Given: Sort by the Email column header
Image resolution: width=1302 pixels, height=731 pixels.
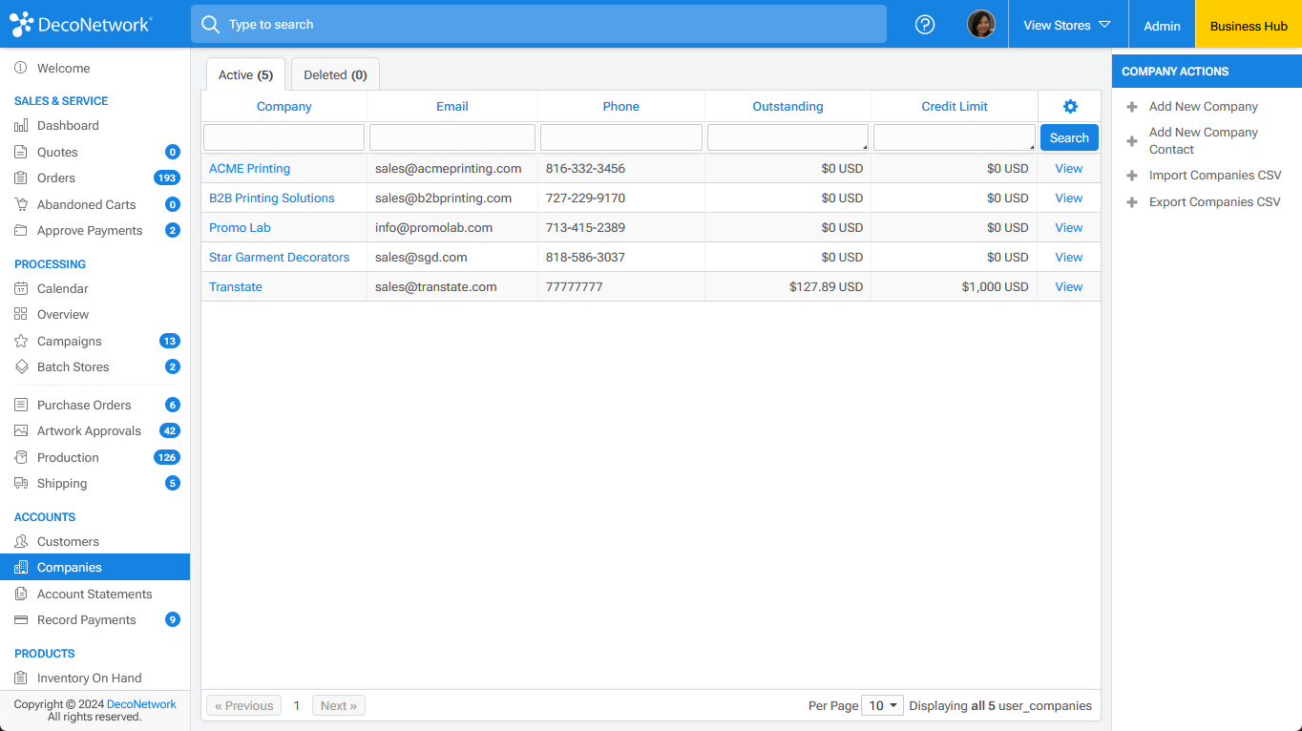Looking at the screenshot, I should click(451, 107).
